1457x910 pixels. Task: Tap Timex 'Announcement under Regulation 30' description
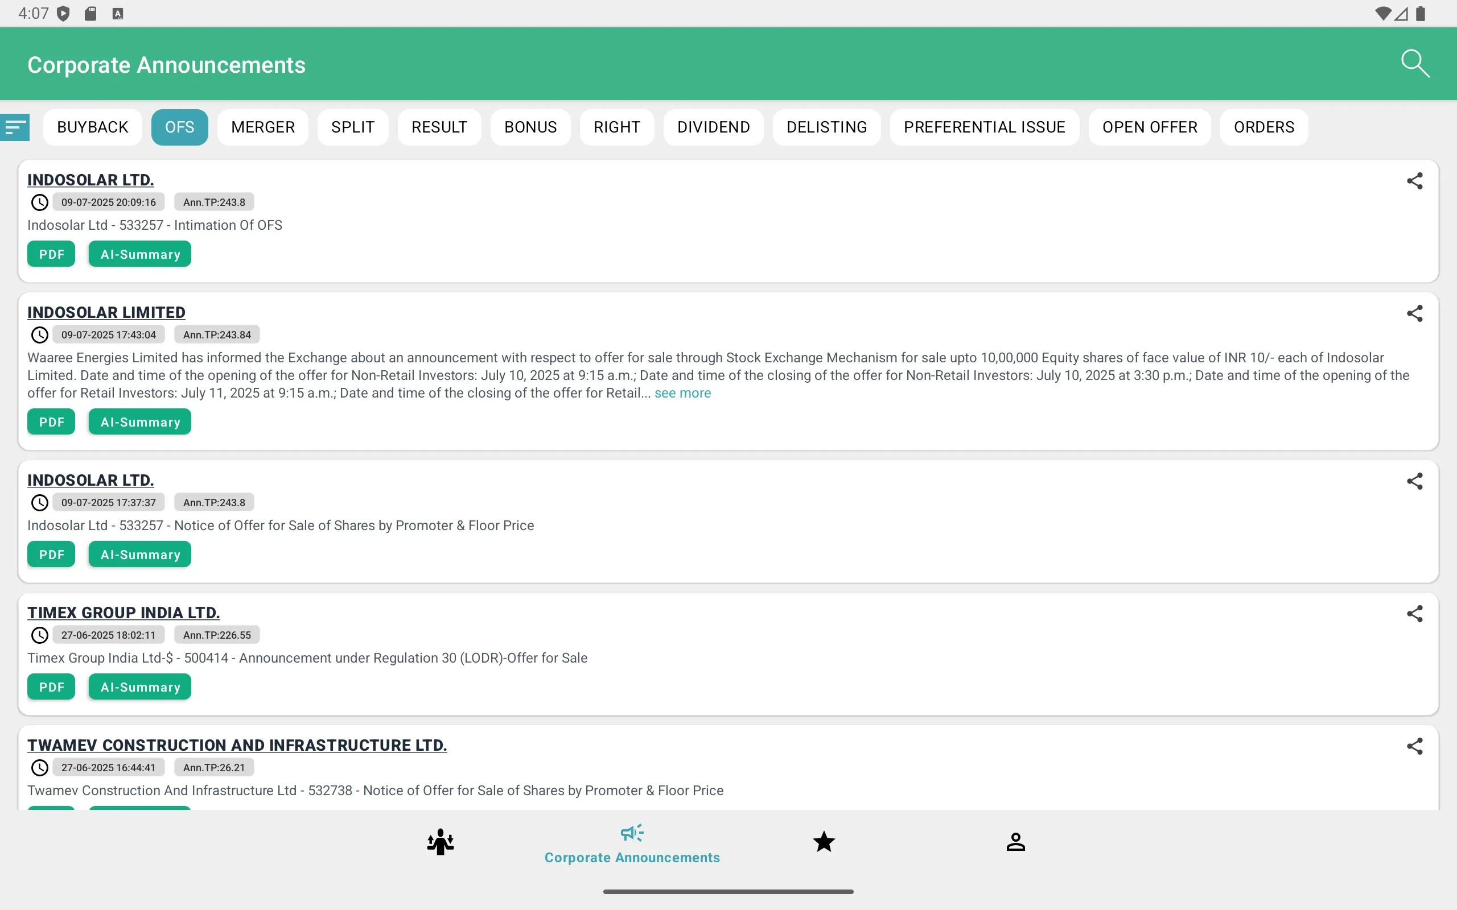point(307,658)
